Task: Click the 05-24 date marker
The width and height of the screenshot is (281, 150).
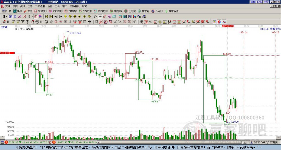Action: pyautogui.click(x=244, y=32)
